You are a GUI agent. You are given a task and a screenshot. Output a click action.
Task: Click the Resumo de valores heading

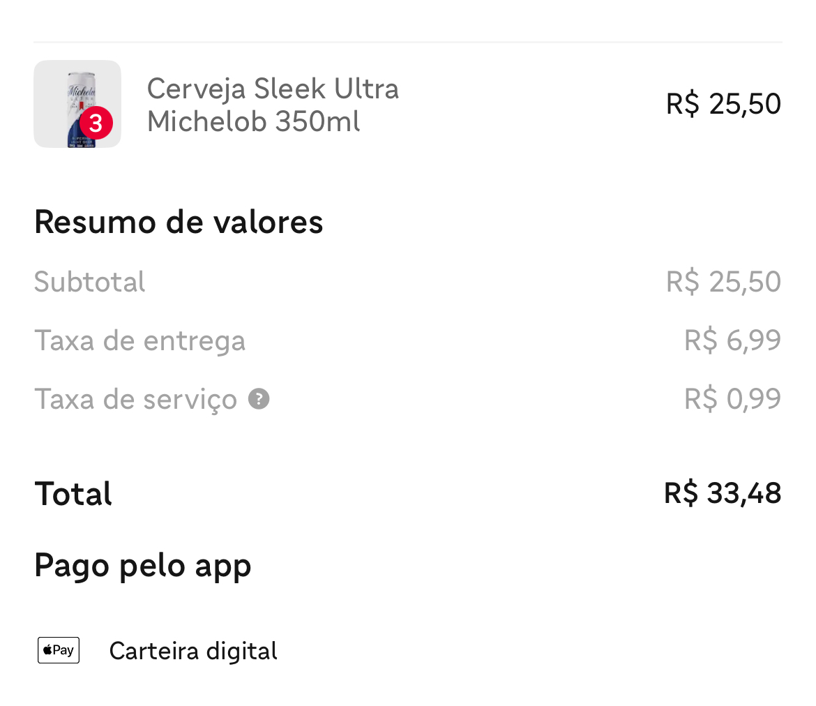click(x=179, y=223)
